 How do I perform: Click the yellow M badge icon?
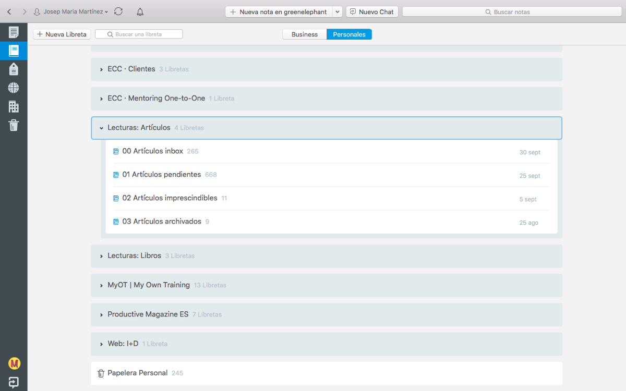pos(14,363)
